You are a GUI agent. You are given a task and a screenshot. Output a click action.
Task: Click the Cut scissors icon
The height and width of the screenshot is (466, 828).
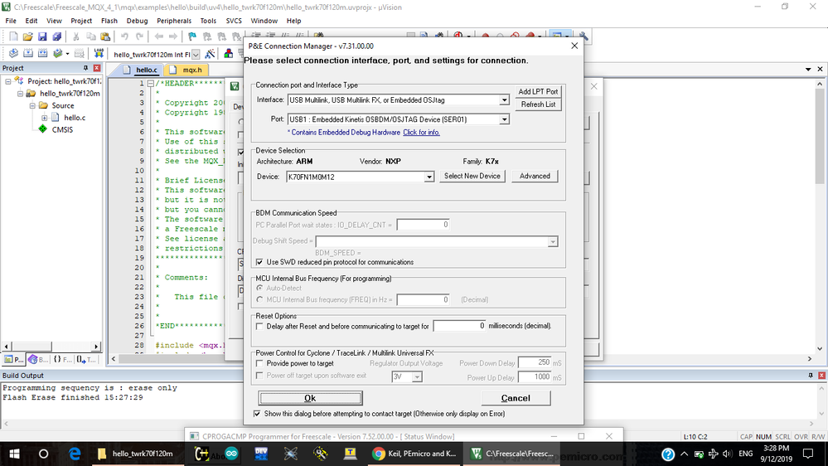click(76, 36)
